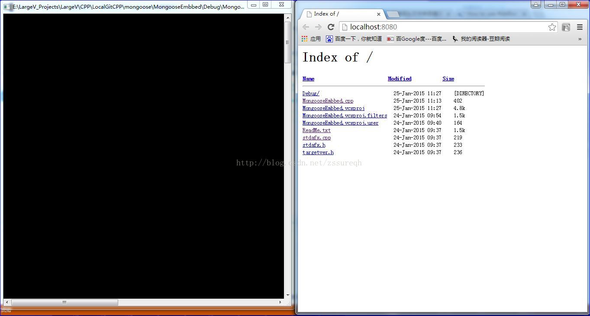Viewport: 590px width, 316px height.
Task: Bookmark this page with star icon
Action: [552, 27]
